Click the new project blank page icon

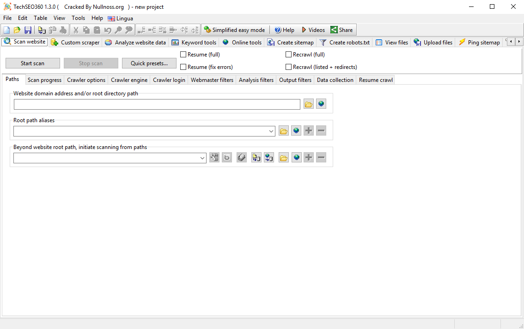click(6, 30)
